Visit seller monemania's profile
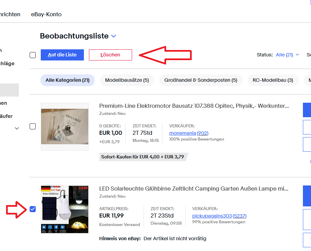 tap(182, 133)
